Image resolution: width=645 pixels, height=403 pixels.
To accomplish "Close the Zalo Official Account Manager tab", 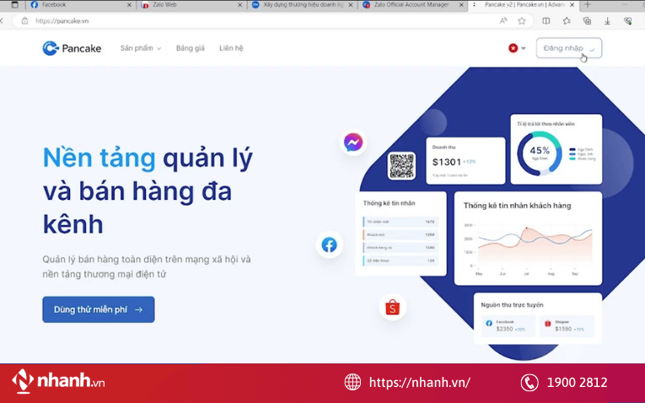I will [x=461, y=5].
